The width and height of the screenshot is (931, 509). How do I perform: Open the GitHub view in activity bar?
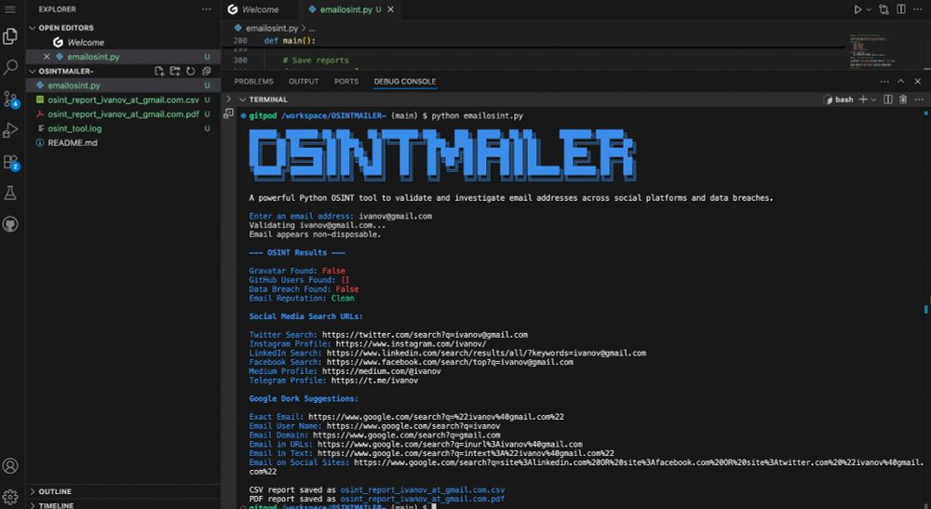(10, 224)
